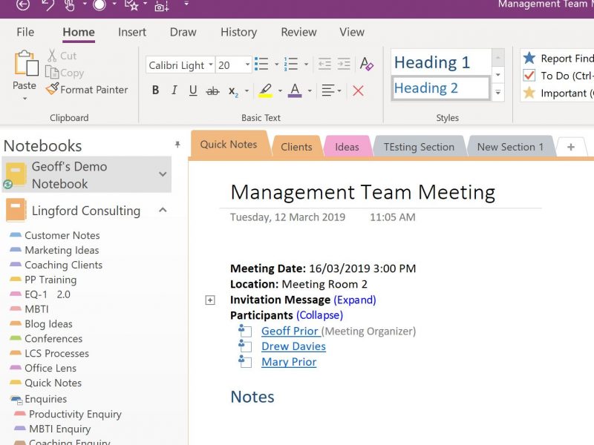Open the Geoff Prior contact link
The height and width of the screenshot is (445, 594).
pyautogui.click(x=290, y=331)
